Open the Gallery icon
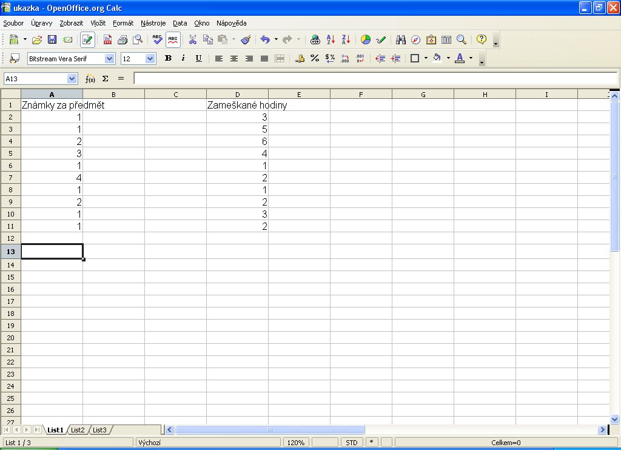The height and width of the screenshot is (450, 621). point(431,39)
